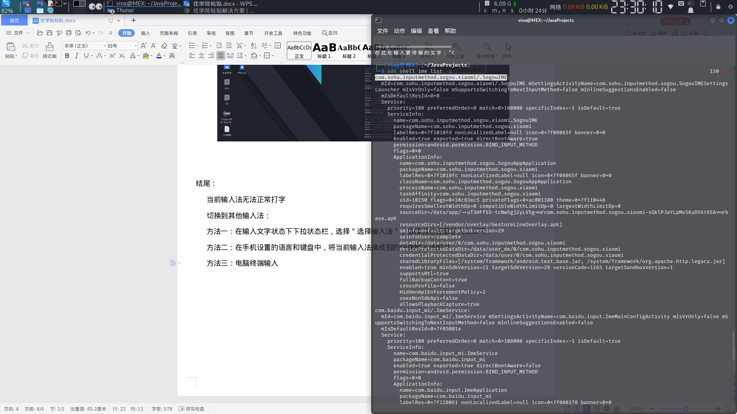The image size is (737, 414).
Task: Toggle justified paragraph alignment
Action: (x=221, y=56)
